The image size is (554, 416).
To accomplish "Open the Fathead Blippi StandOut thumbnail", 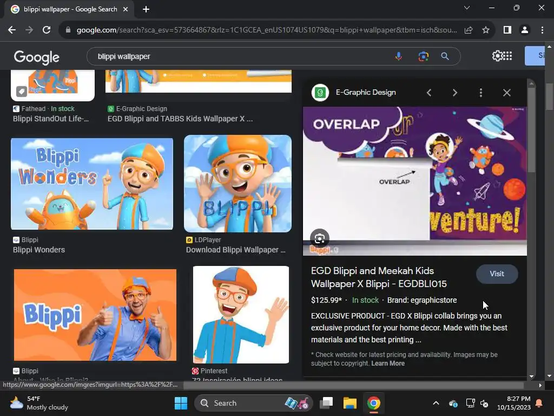I will pyautogui.click(x=52, y=85).
